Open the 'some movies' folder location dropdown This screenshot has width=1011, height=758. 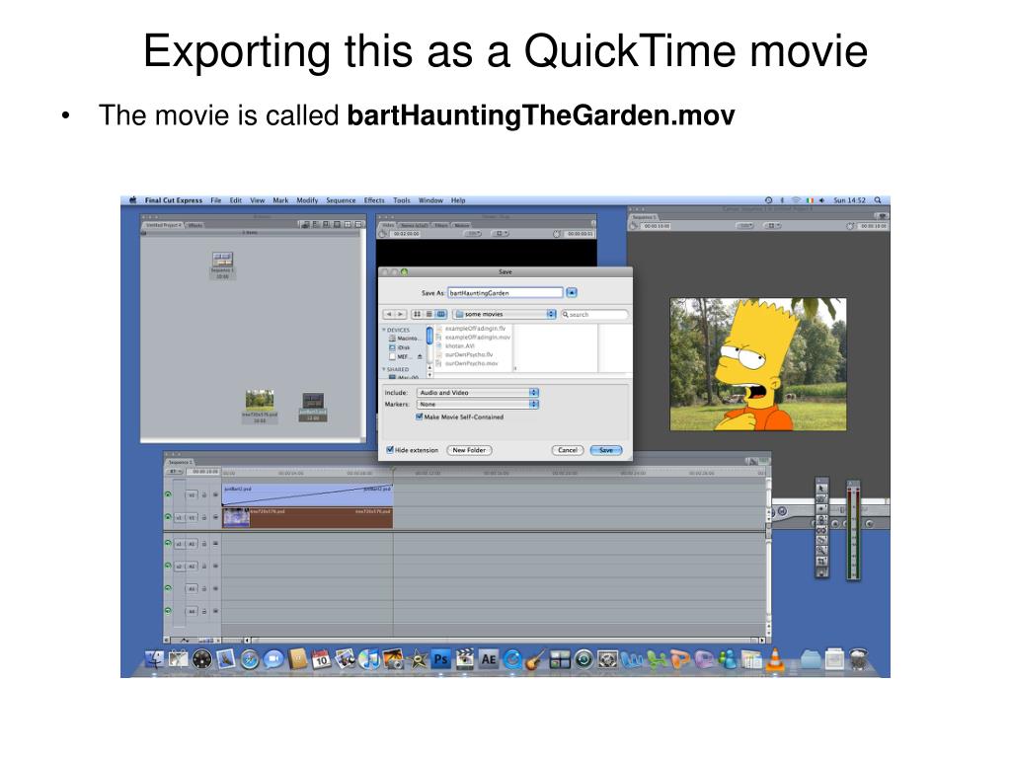coord(505,314)
